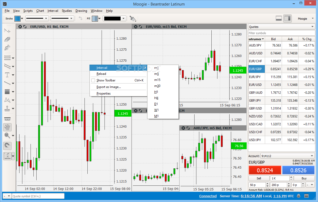Click the Quote symbol input field
This screenshot has height=202, width=318.
point(38,196)
